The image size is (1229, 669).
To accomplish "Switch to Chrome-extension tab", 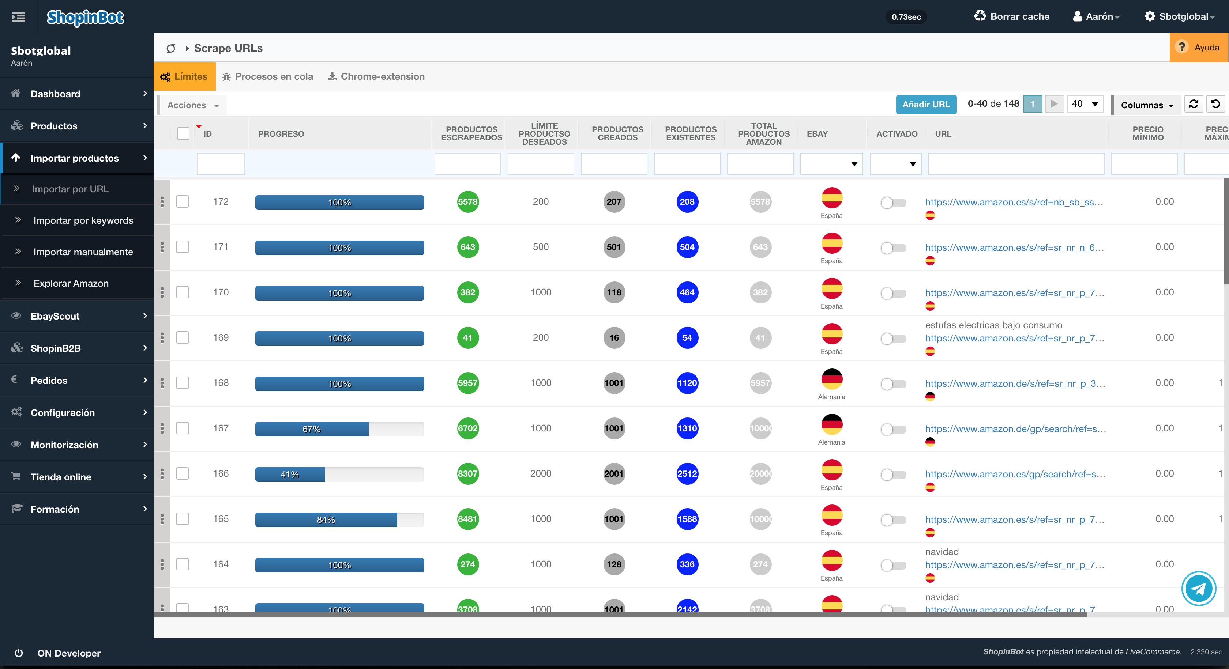I will coord(376,76).
